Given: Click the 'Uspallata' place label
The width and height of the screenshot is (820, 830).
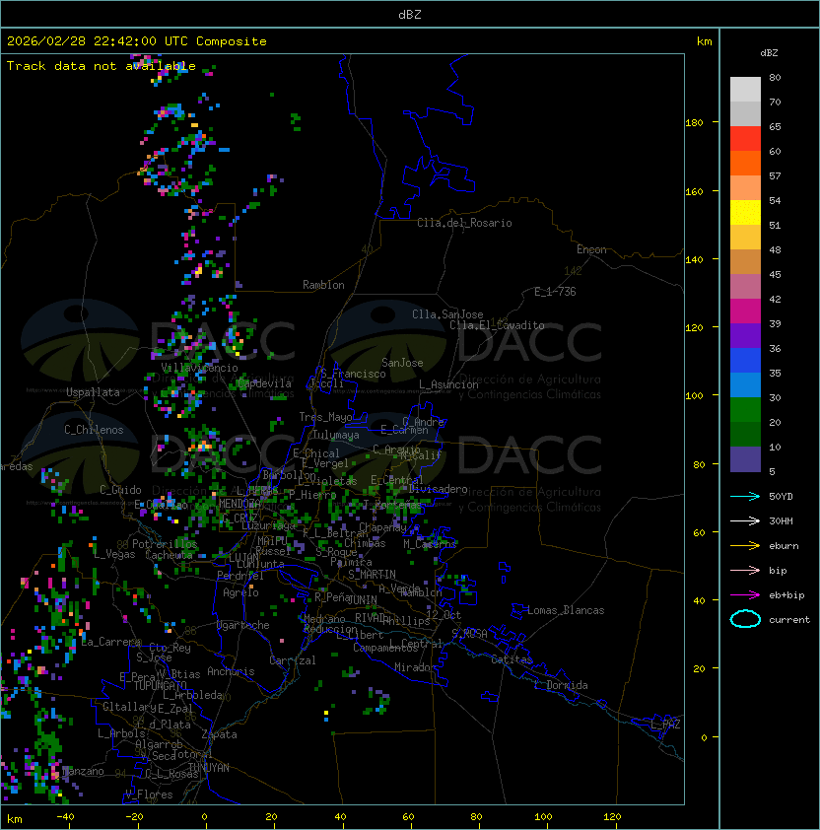Looking at the screenshot, I should click(x=93, y=392).
